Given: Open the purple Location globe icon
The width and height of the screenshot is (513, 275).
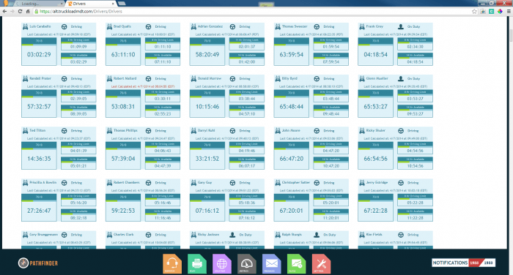Looking at the screenshot, I should tap(222, 263).
